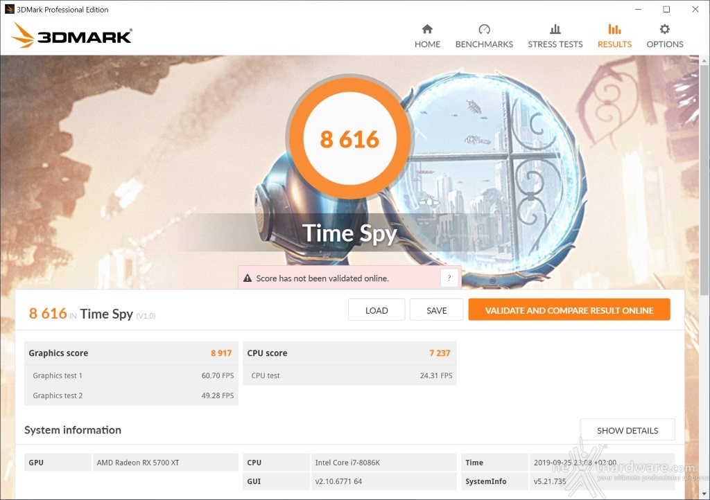Click the Home house icon

tap(427, 29)
